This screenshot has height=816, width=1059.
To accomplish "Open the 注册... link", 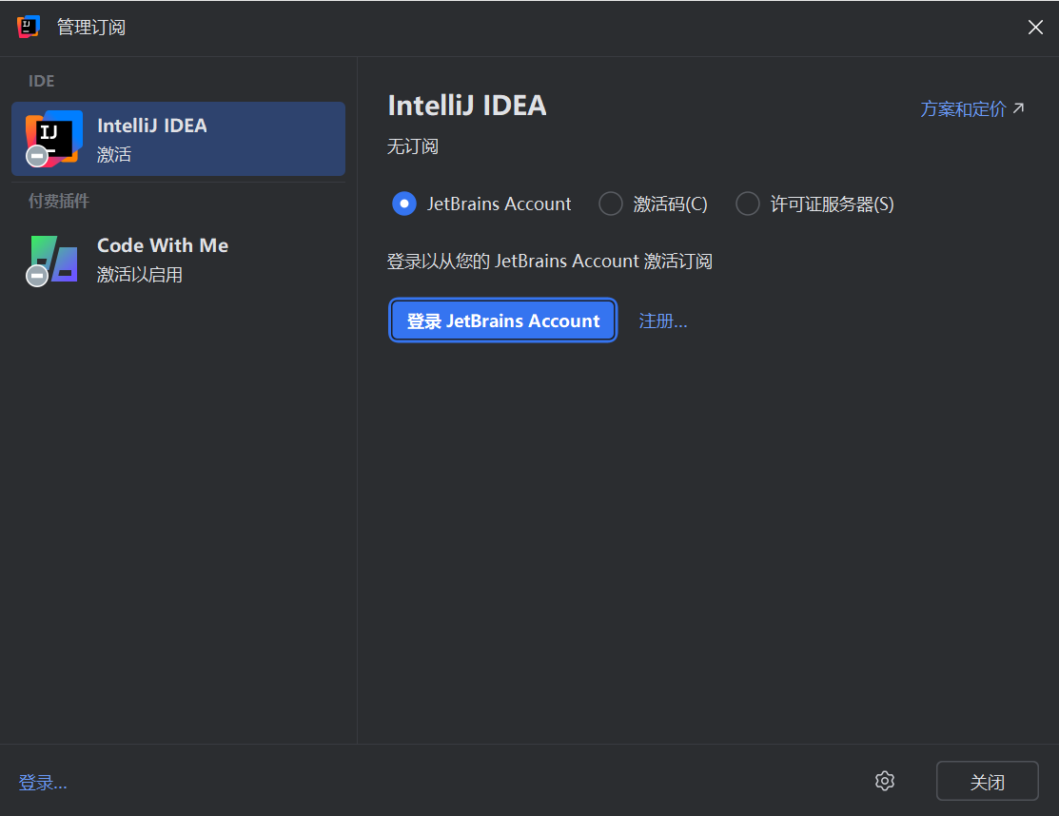I will point(663,321).
